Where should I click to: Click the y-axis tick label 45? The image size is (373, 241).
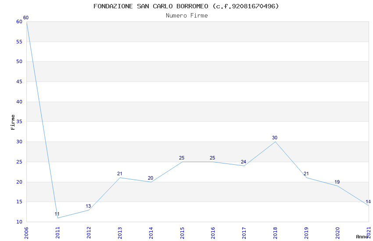(x=19, y=82)
